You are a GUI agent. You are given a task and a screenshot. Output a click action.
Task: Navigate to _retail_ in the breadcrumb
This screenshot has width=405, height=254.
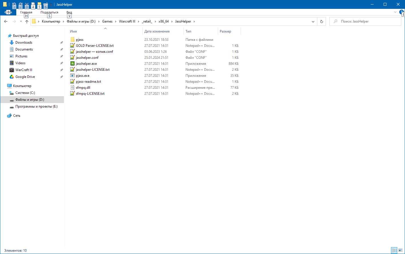(x=147, y=21)
